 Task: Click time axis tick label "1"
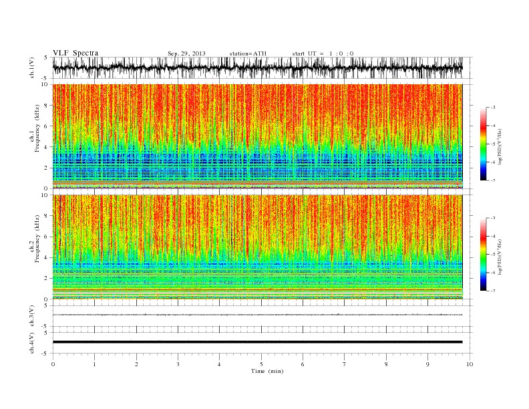(x=94, y=364)
